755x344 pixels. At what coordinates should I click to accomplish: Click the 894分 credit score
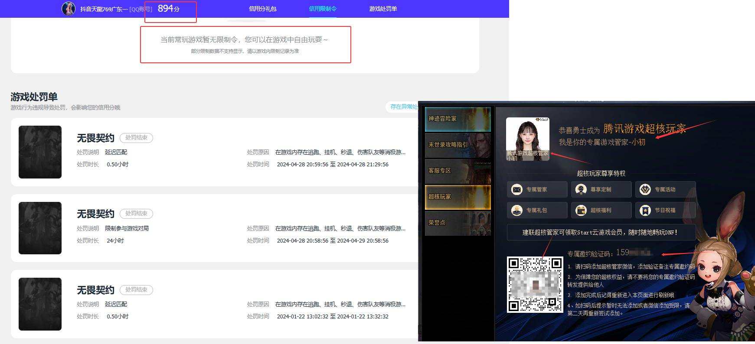point(169,9)
